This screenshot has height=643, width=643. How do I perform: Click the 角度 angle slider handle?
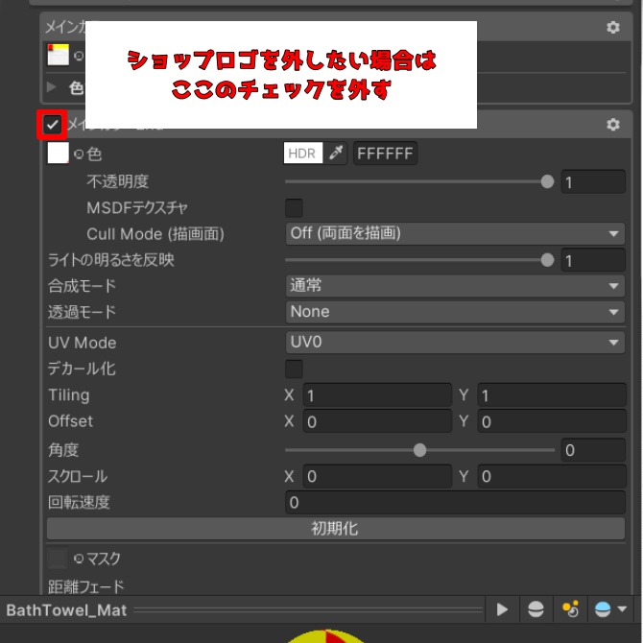pos(419,450)
